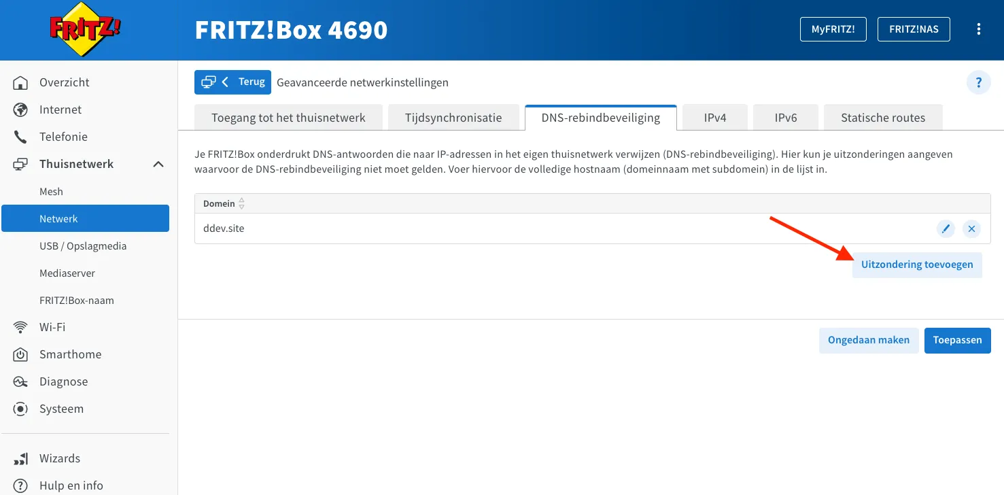Select the DNS-rebindbeveiliging tab
This screenshot has width=1004, height=495.
click(x=601, y=117)
